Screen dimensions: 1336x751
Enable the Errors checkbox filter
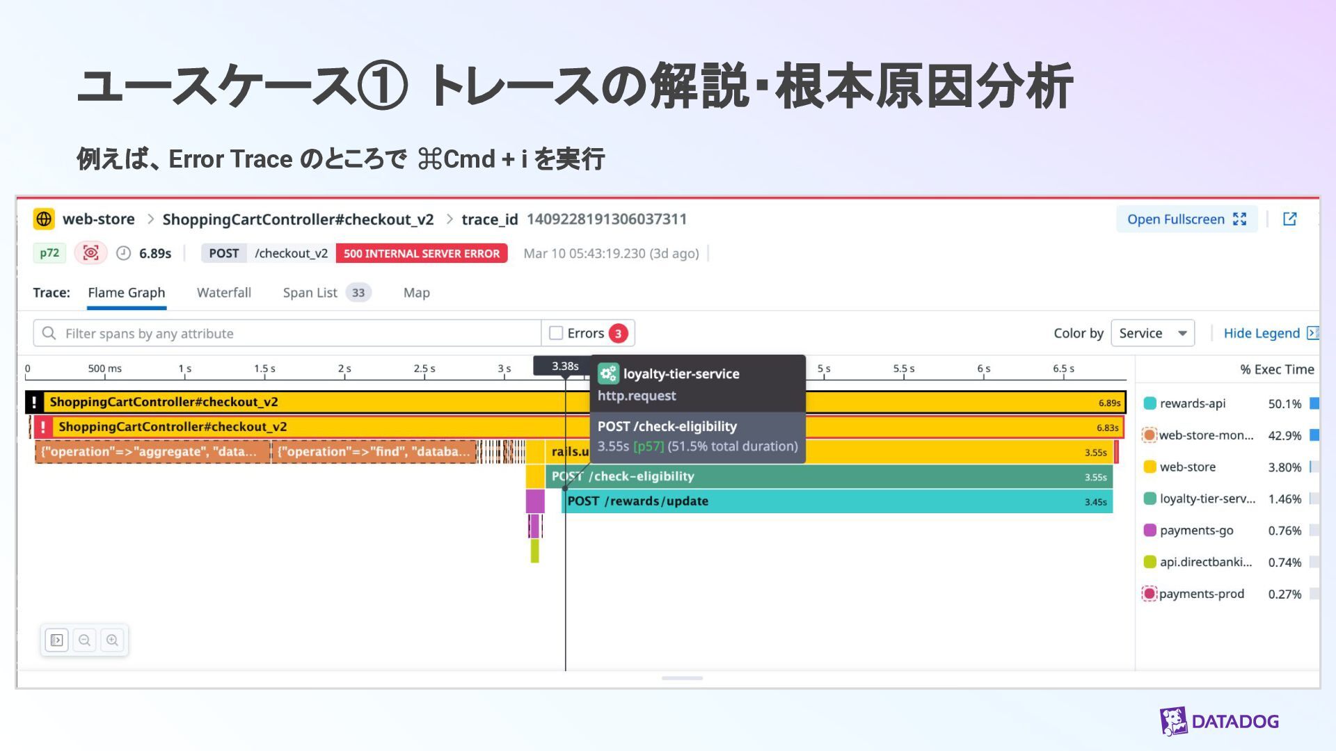556,333
